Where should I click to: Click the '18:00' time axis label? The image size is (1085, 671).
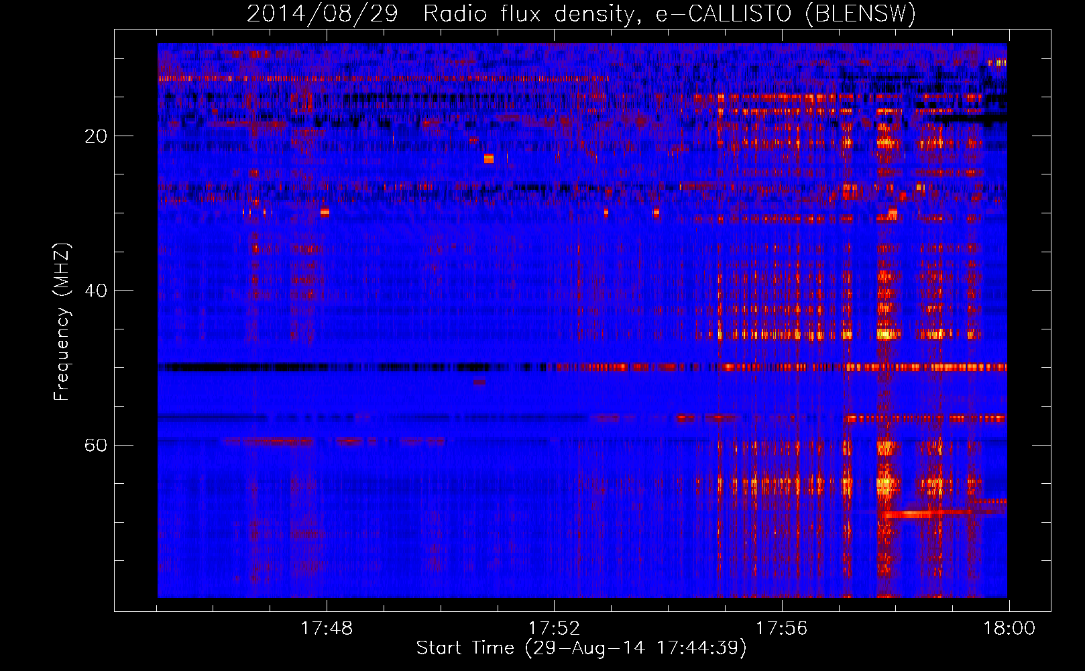[1009, 629]
